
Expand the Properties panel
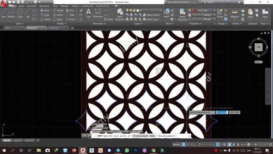pyautogui.click(x=195, y=24)
